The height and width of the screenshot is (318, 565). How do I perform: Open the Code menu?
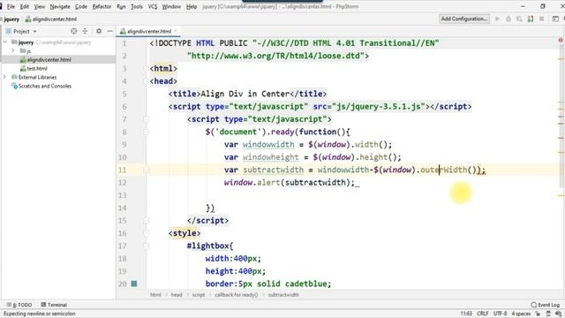pos(81,6)
